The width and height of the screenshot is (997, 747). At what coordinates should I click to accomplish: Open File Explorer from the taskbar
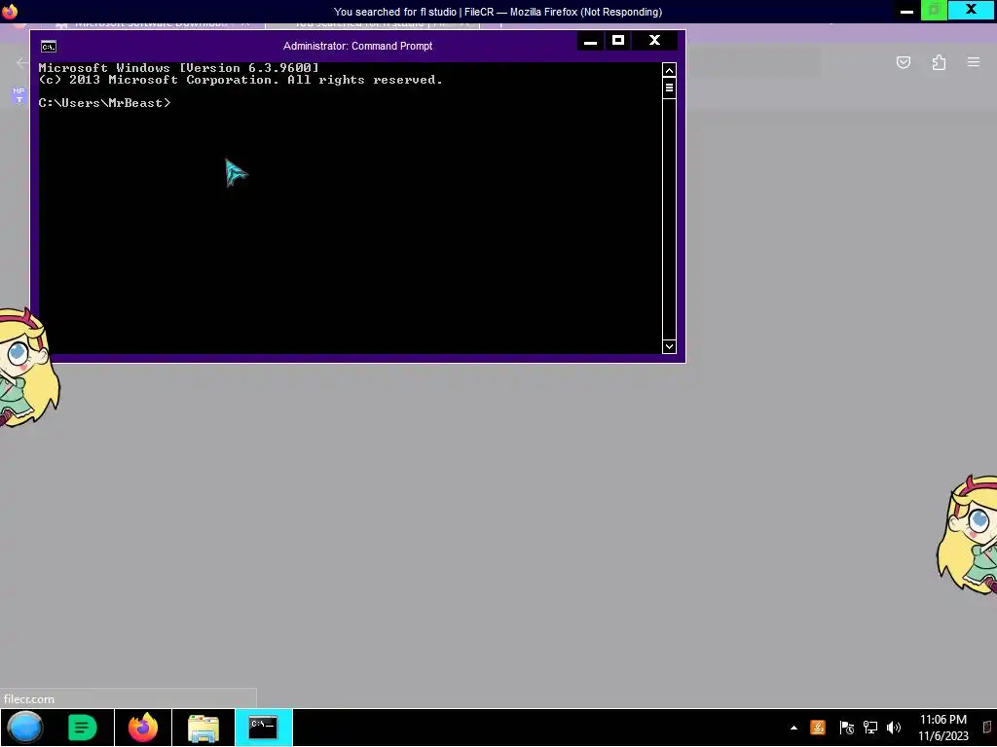click(x=203, y=728)
